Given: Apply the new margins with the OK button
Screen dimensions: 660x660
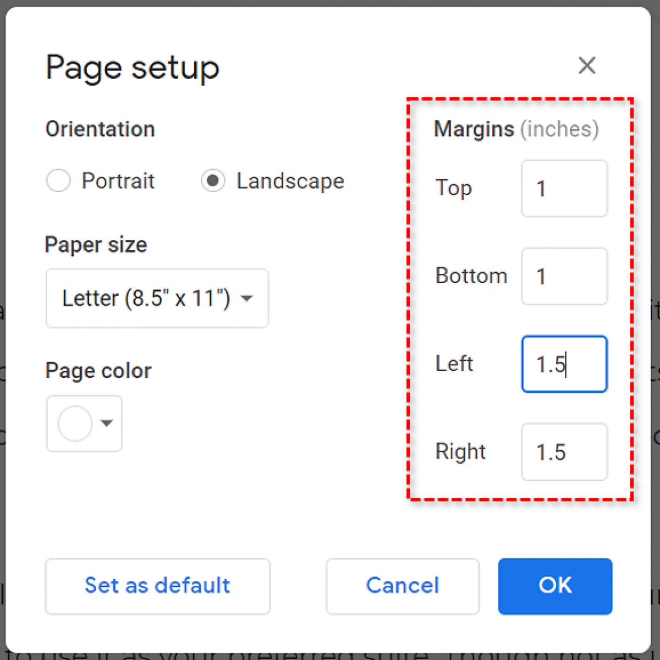Looking at the screenshot, I should pos(554,586).
